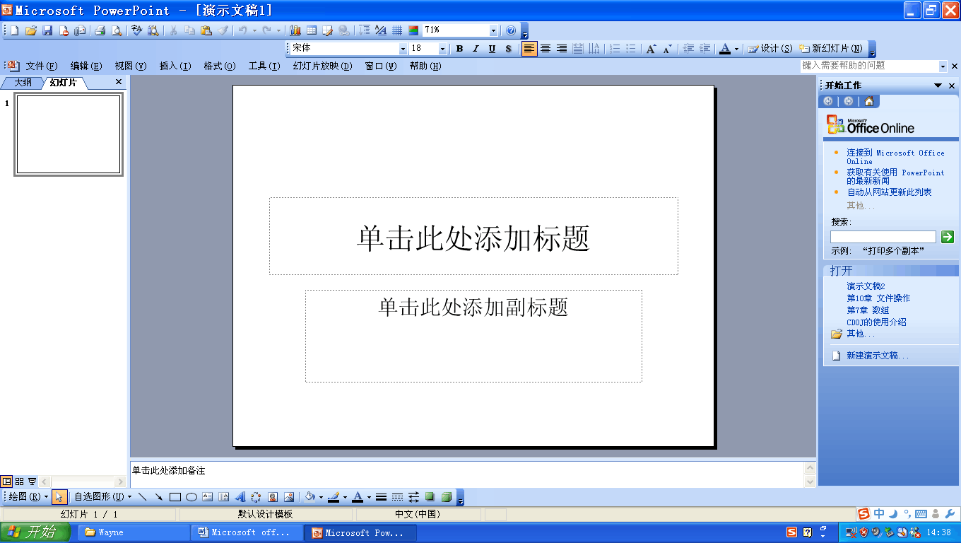Open the 文件(F) menu

[x=42, y=66]
